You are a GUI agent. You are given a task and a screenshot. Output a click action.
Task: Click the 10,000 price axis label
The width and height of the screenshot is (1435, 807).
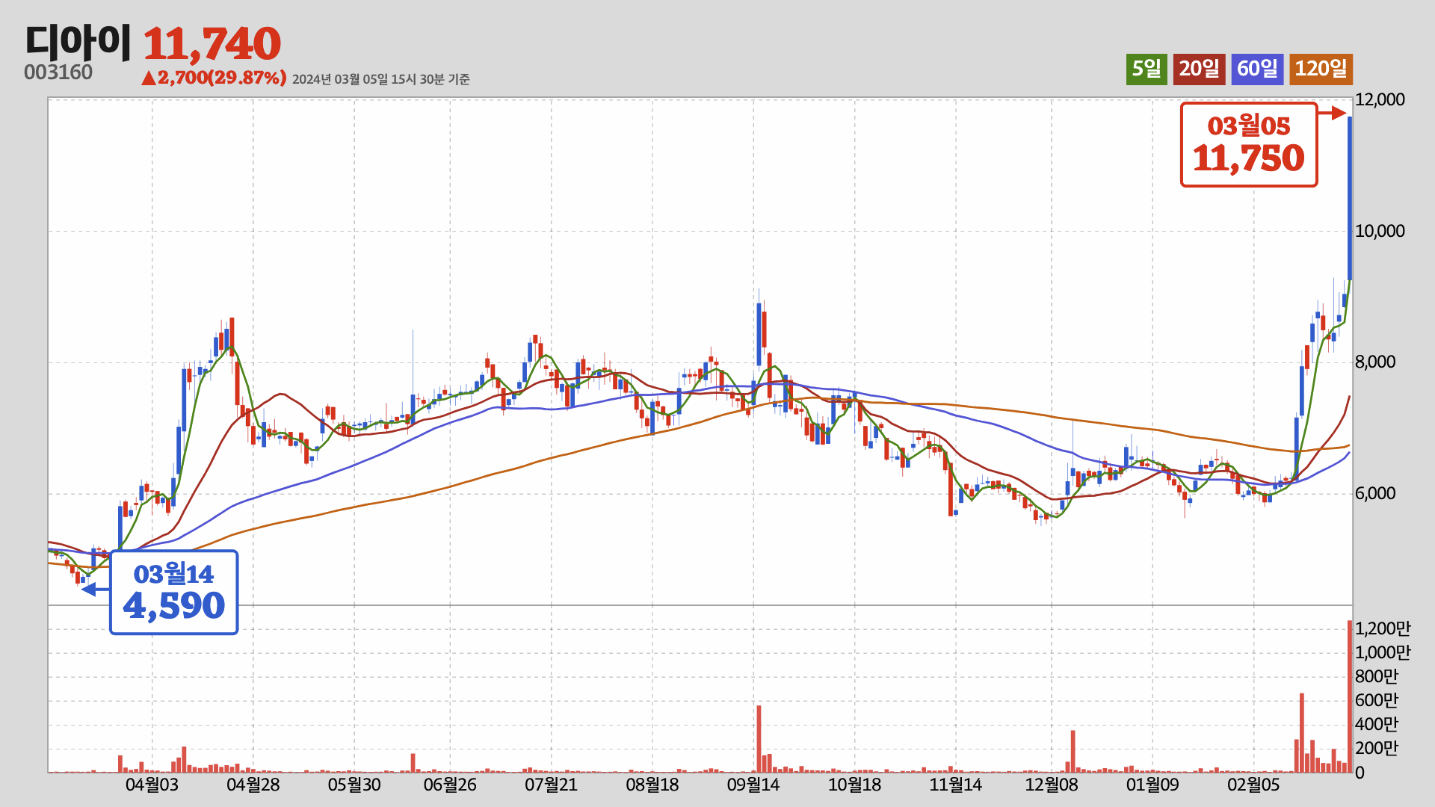[x=1380, y=231]
